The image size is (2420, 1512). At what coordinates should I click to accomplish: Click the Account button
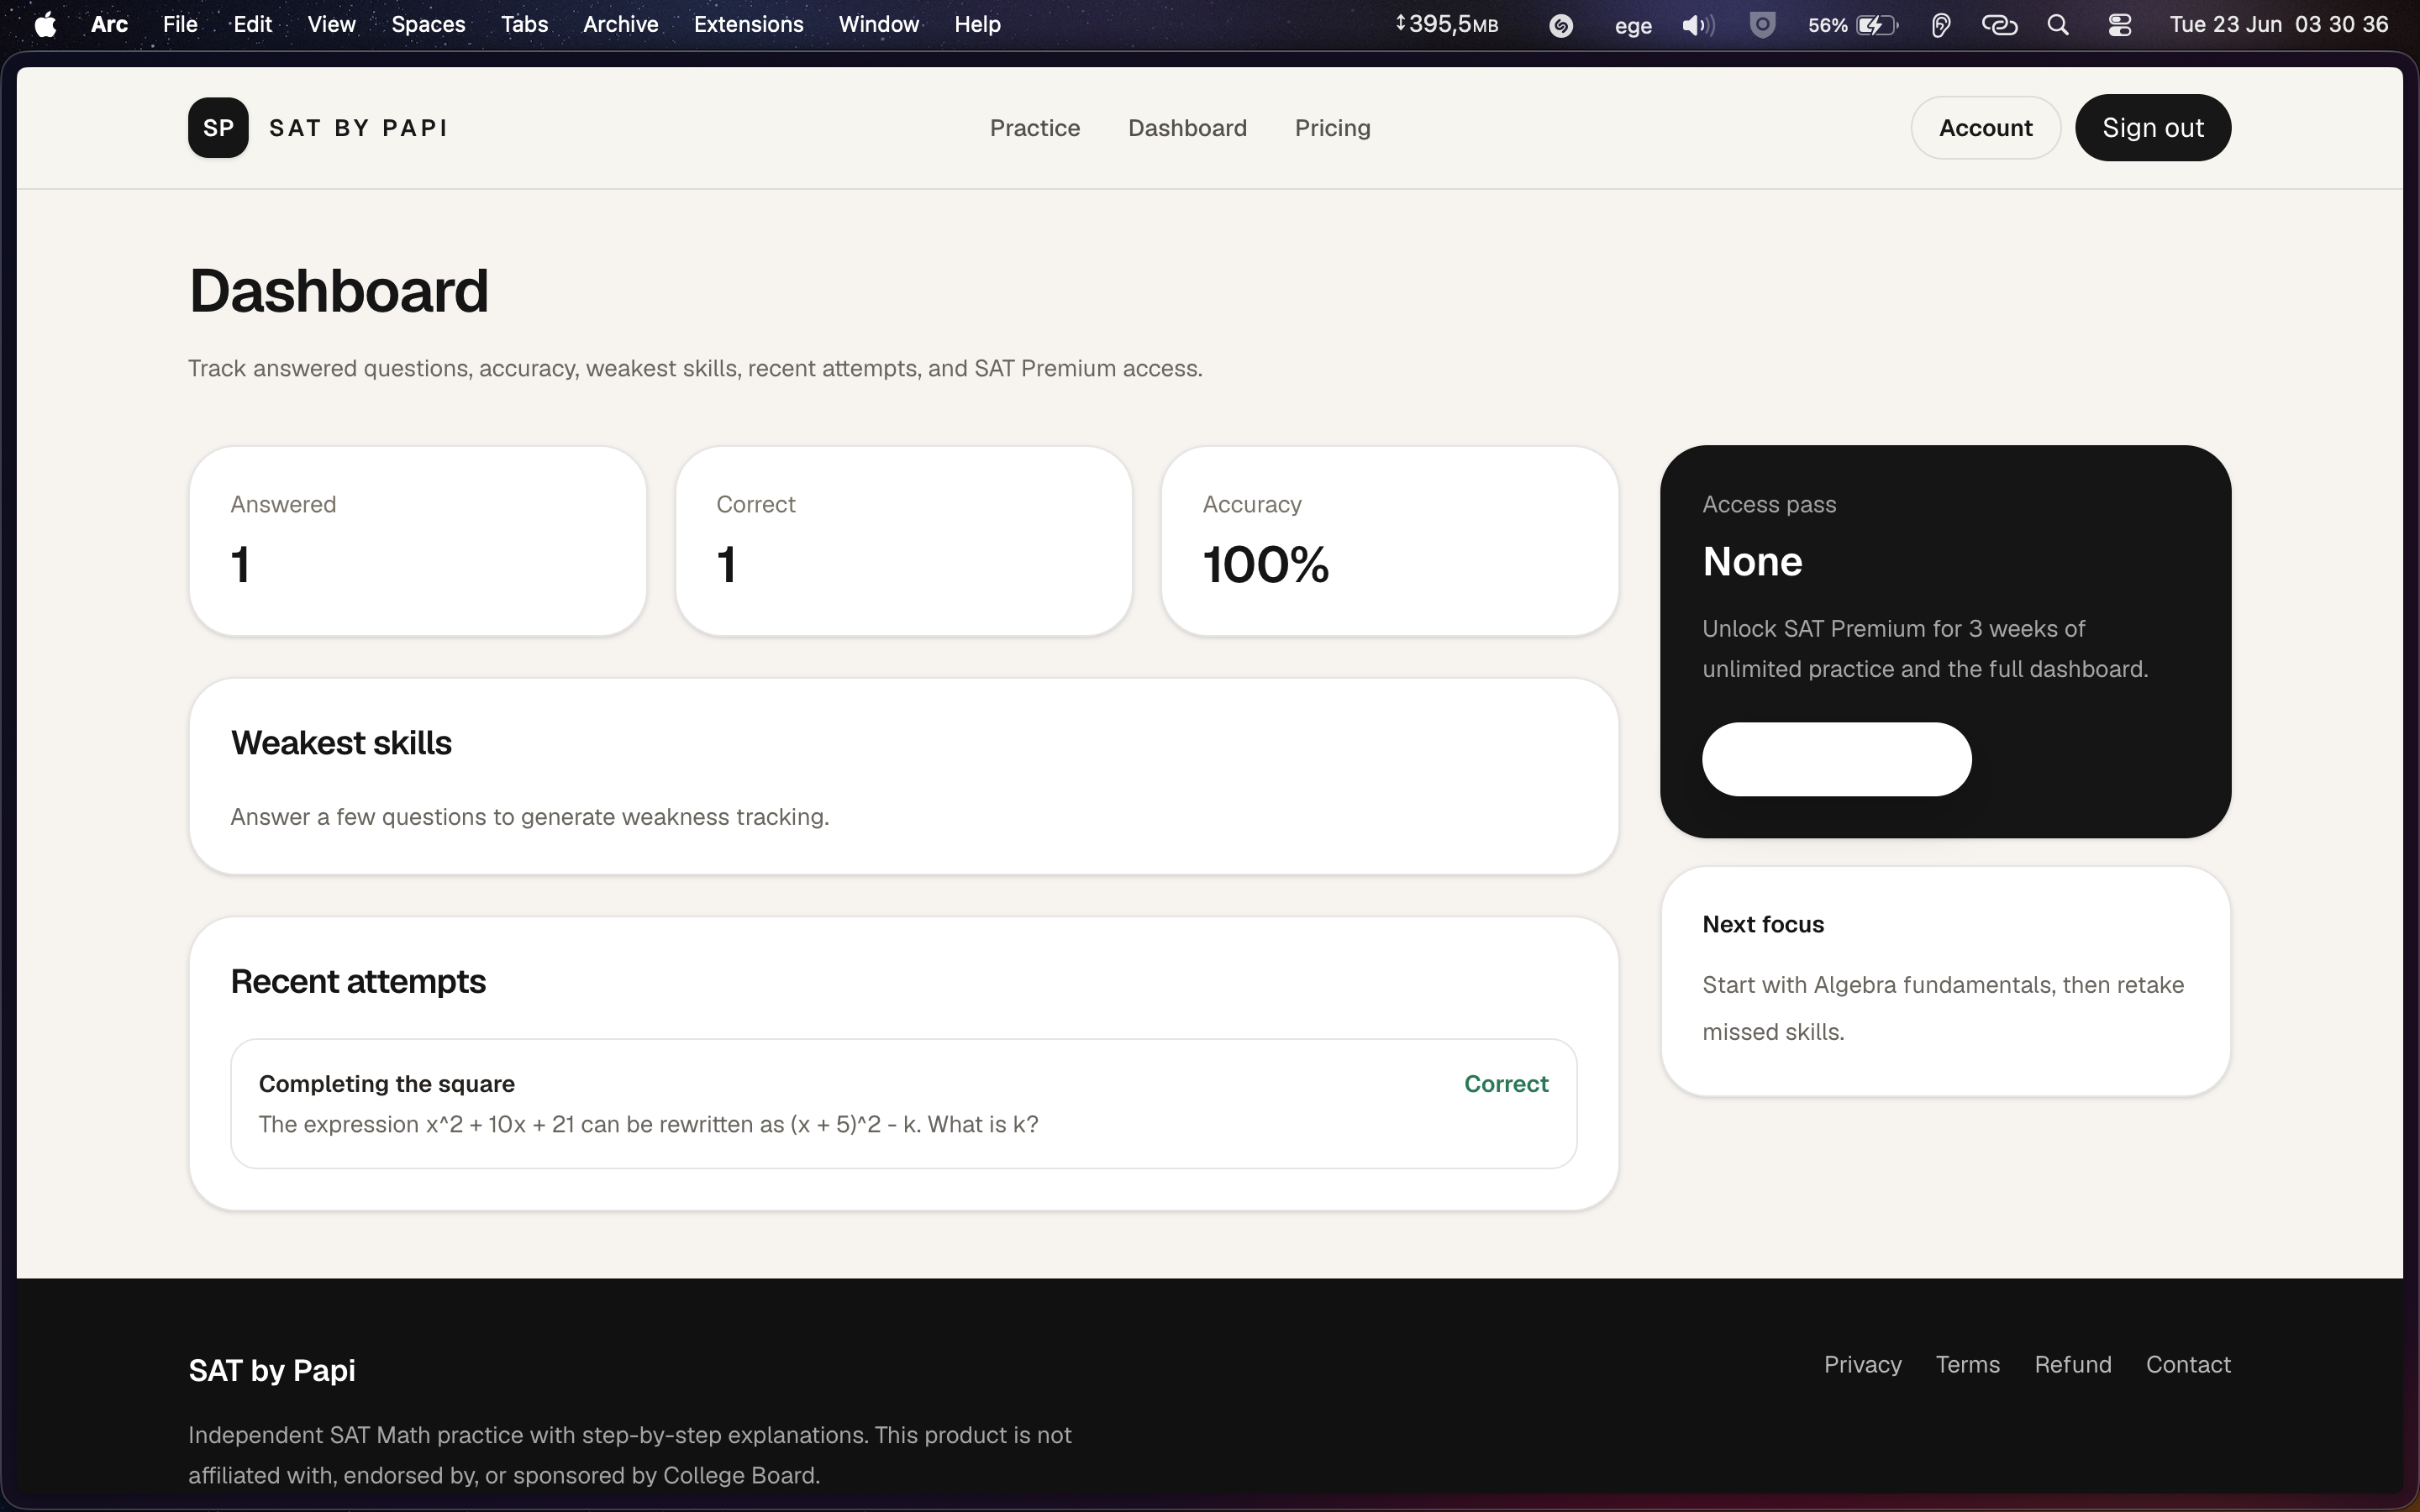click(x=1985, y=128)
